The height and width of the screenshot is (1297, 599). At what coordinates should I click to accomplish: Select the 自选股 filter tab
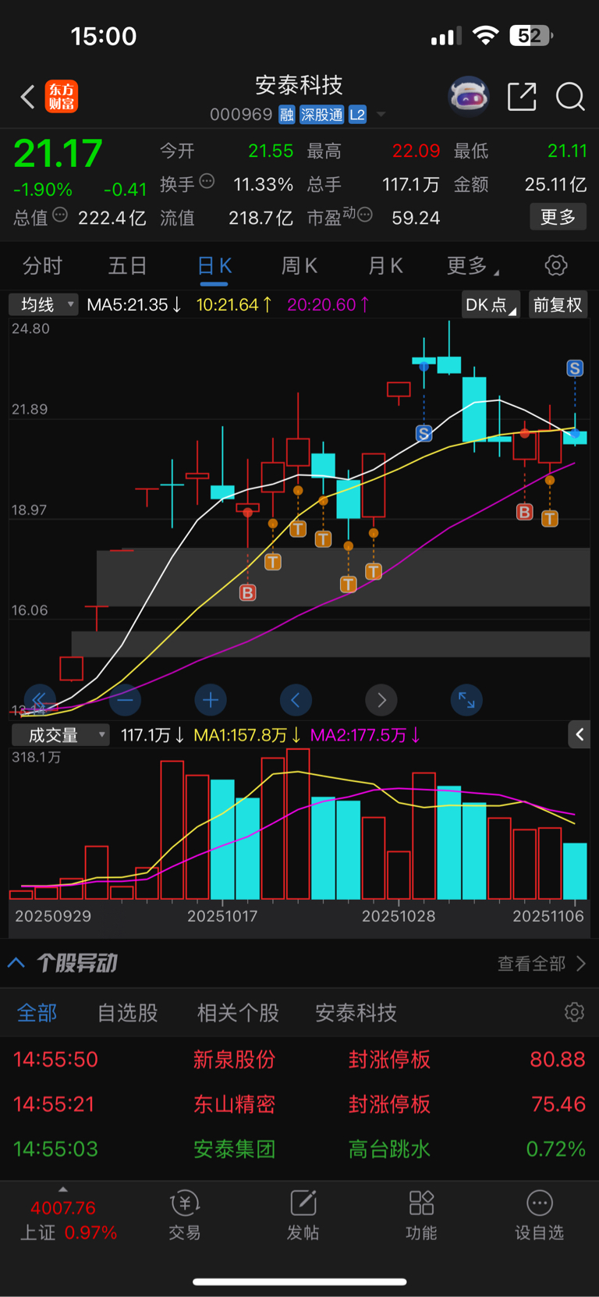click(x=128, y=1013)
